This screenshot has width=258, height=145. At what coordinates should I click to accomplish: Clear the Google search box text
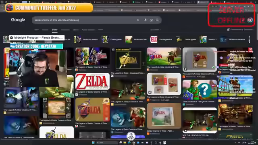coord(138,20)
